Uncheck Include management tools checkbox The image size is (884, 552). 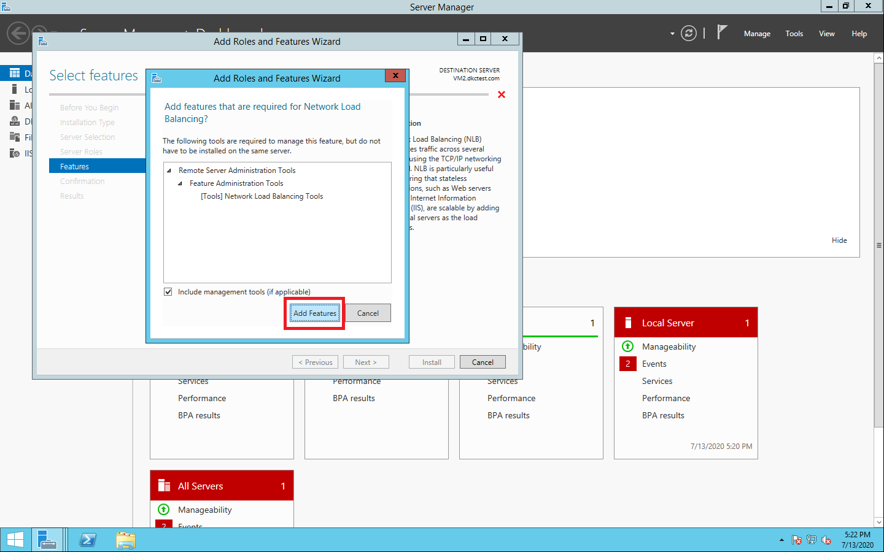[x=168, y=292]
